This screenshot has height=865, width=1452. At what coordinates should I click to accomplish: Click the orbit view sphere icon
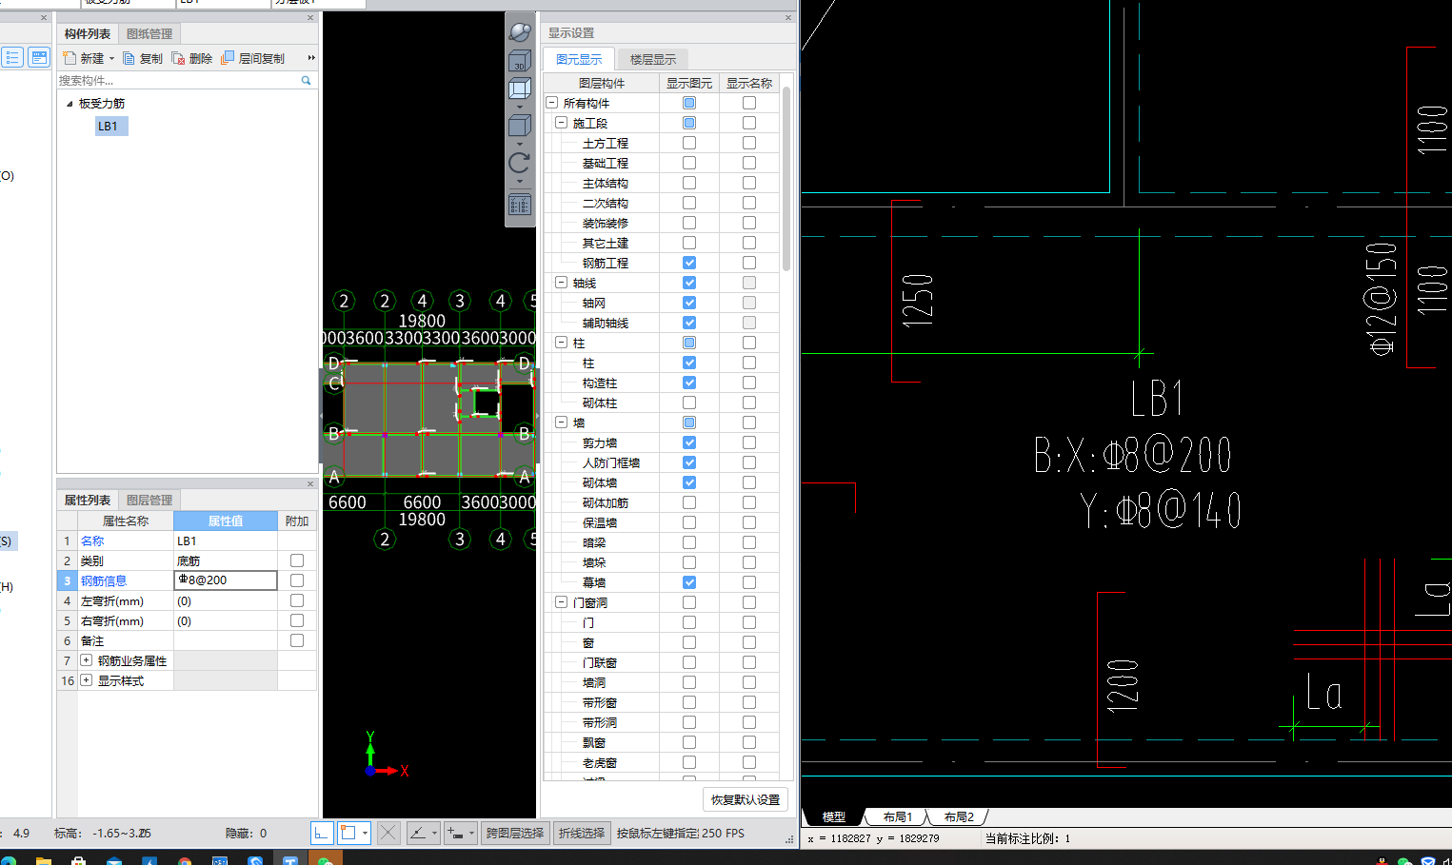(520, 31)
